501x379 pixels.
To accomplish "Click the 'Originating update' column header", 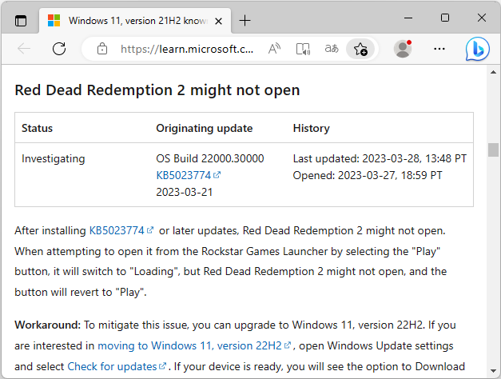I will tap(205, 128).
